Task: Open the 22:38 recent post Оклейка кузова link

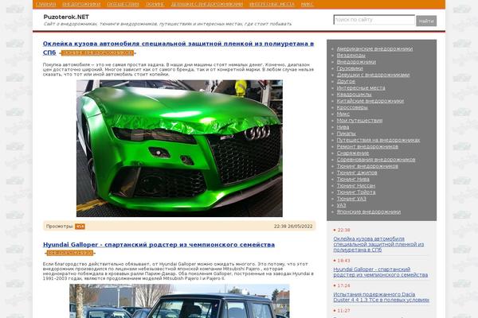Action: click(378, 244)
